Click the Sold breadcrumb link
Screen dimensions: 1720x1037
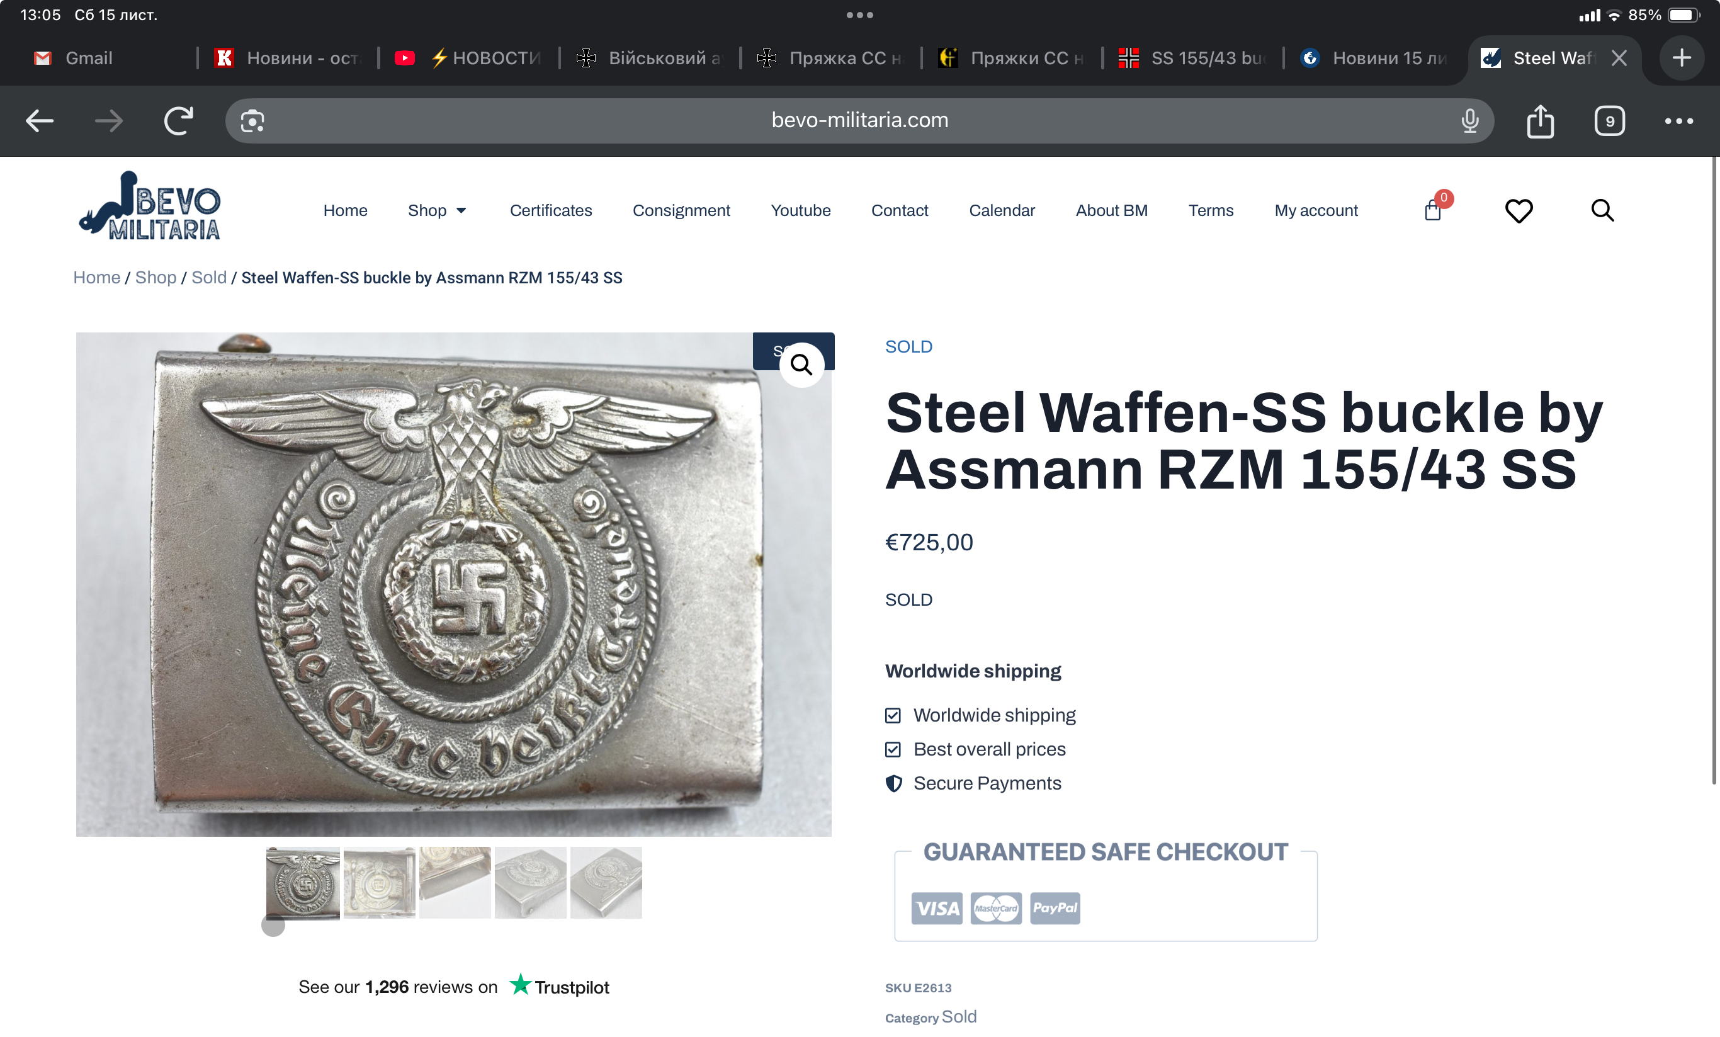coord(209,277)
